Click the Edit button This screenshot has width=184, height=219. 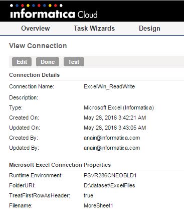(x=22, y=62)
